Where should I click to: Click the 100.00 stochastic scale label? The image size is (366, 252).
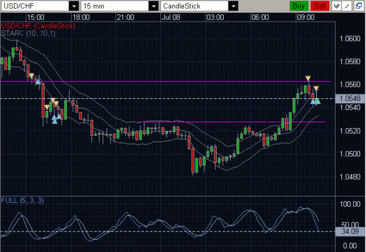350,204
